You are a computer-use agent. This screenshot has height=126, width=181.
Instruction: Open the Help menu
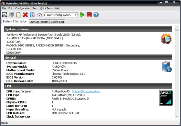pyautogui.click(x=58, y=8)
